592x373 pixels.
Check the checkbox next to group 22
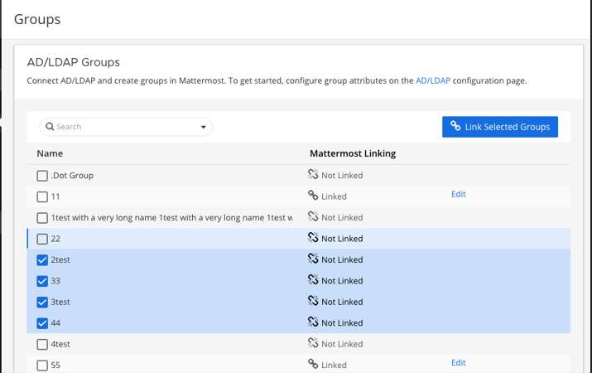[42, 239]
